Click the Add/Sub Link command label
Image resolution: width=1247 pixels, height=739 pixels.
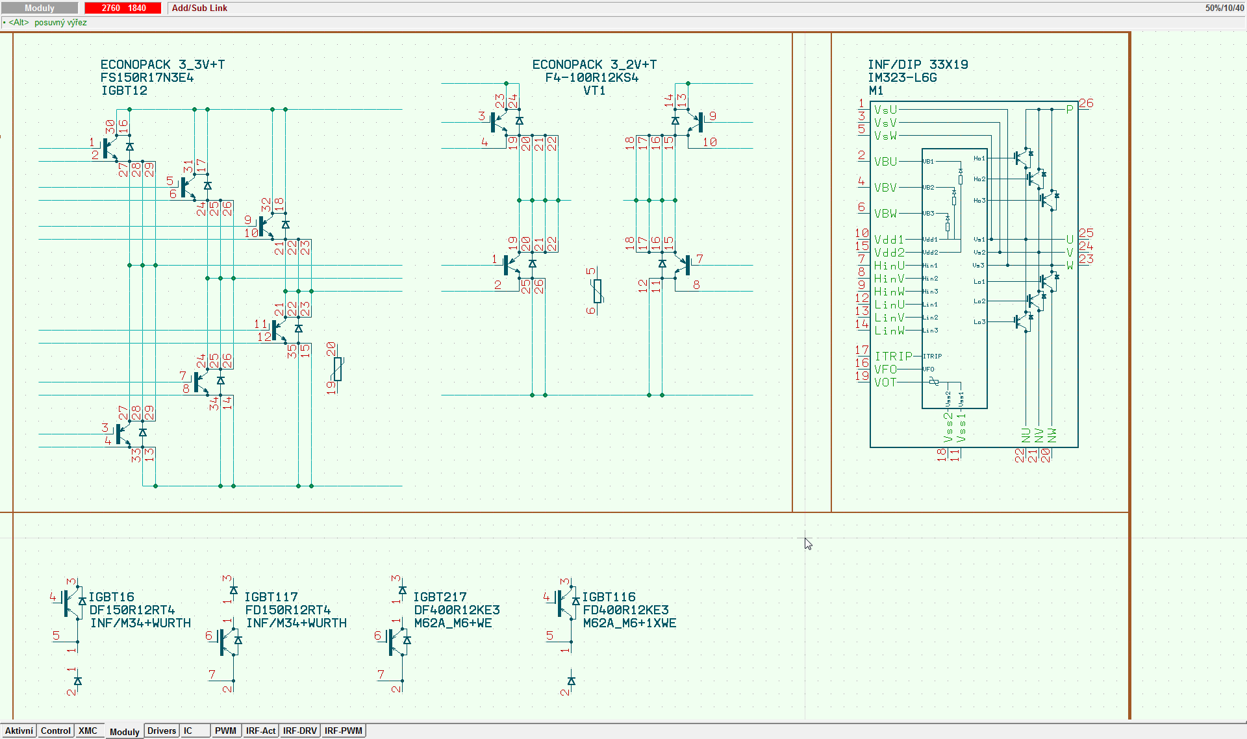(x=199, y=8)
